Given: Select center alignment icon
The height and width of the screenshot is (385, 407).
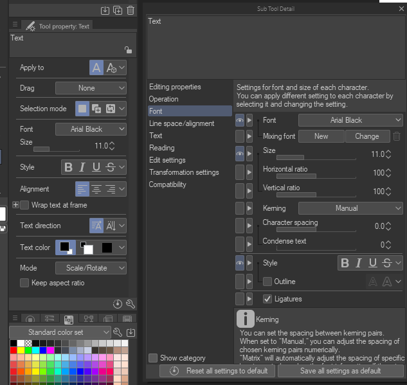Looking at the screenshot, I should (96, 189).
